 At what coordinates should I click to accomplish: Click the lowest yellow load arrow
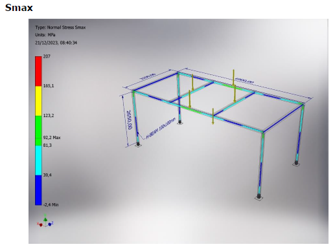click(x=213, y=116)
